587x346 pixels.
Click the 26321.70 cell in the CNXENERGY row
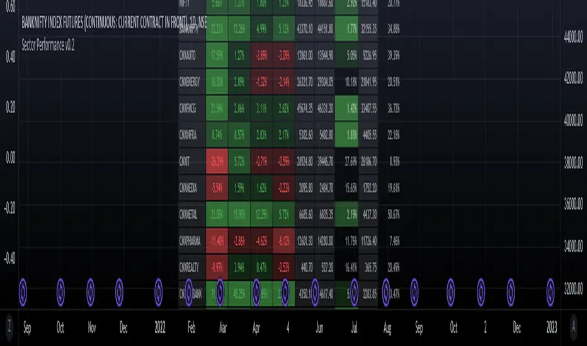[305, 82]
